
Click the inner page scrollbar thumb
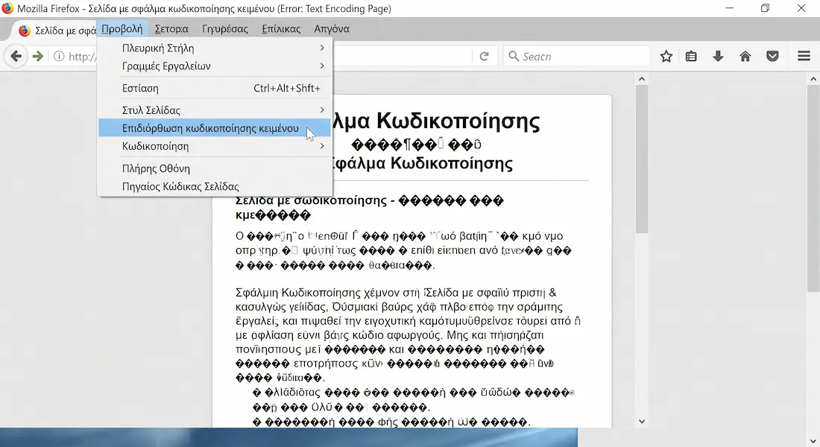tap(642, 159)
